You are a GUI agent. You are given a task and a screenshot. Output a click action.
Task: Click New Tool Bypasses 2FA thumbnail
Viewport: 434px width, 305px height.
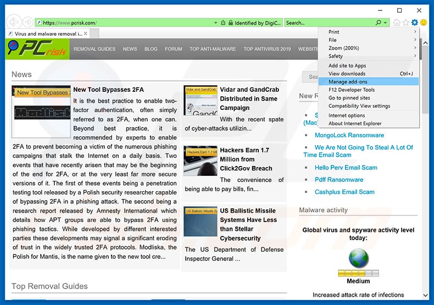click(x=41, y=112)
